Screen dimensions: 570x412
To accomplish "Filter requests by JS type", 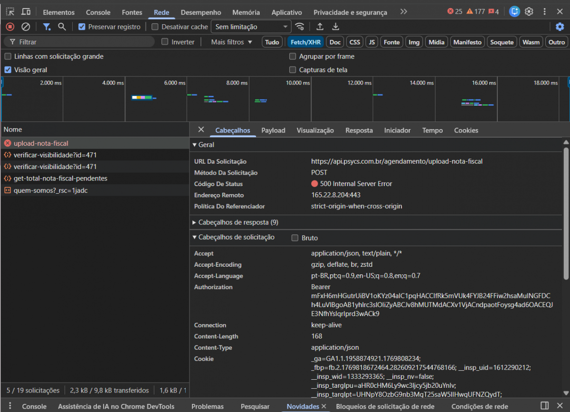I will click(x=372, y=42).
